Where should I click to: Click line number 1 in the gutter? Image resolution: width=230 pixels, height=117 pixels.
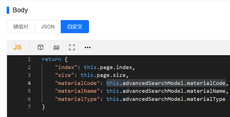pos(29,59)
